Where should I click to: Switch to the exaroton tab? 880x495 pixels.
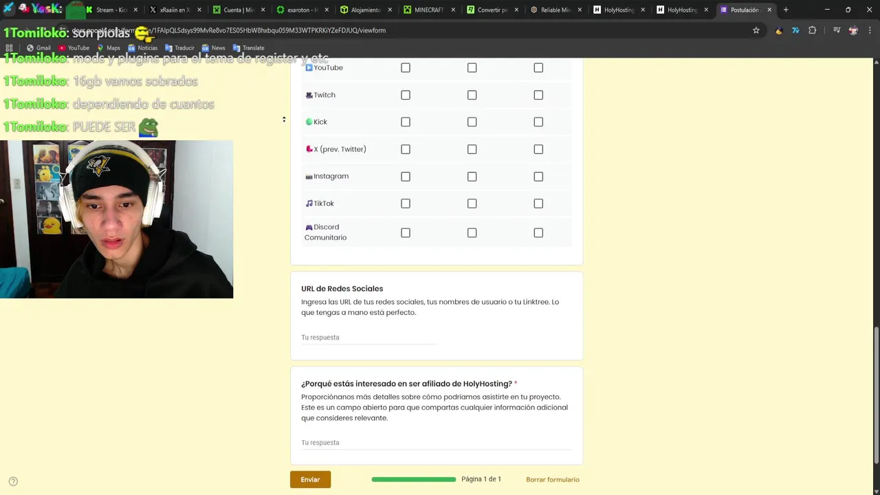[x=300, y=10]
